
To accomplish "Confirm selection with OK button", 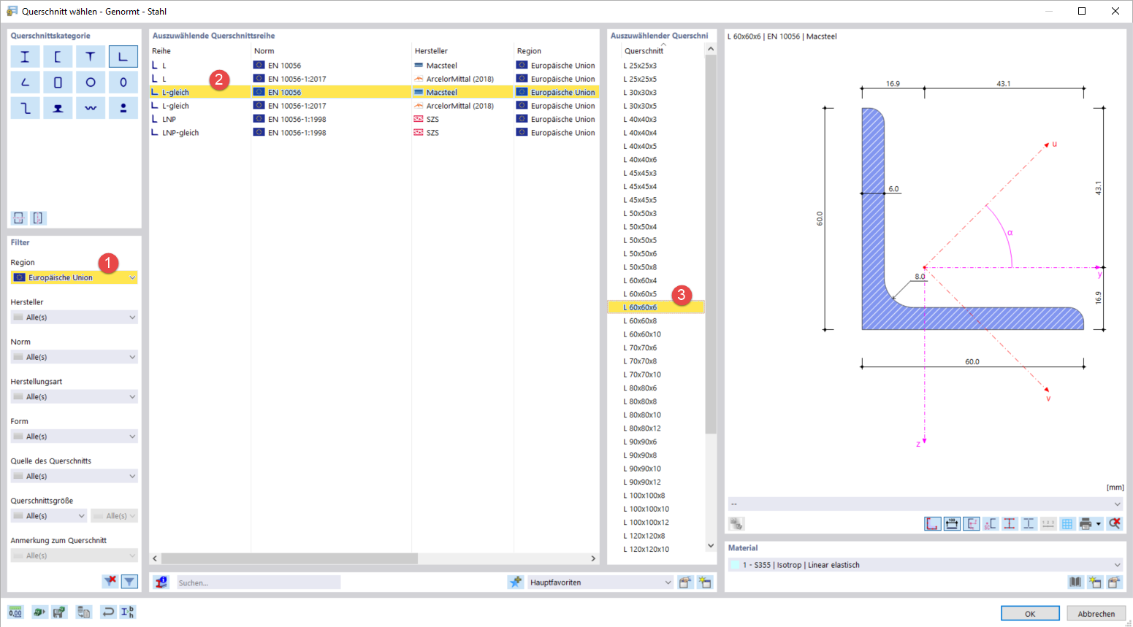I will point(1030,613).
